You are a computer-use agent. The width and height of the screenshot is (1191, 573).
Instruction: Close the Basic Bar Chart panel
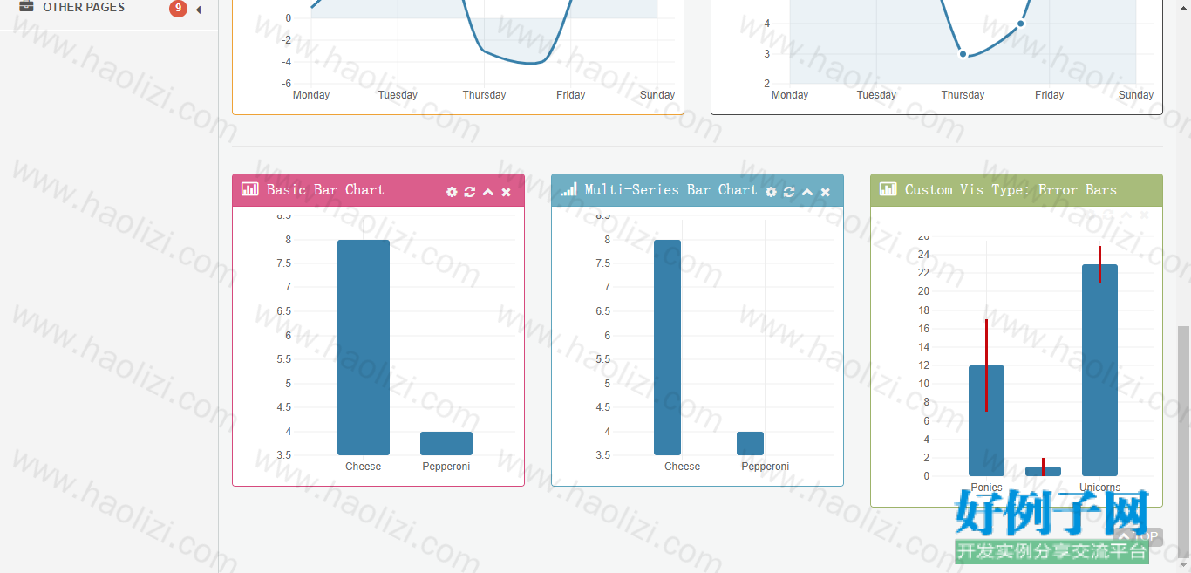(x=507, y=192)
